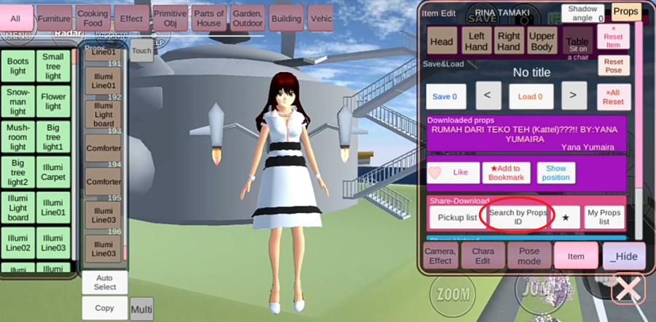
Task: Open the Props button
Action: 626,12
